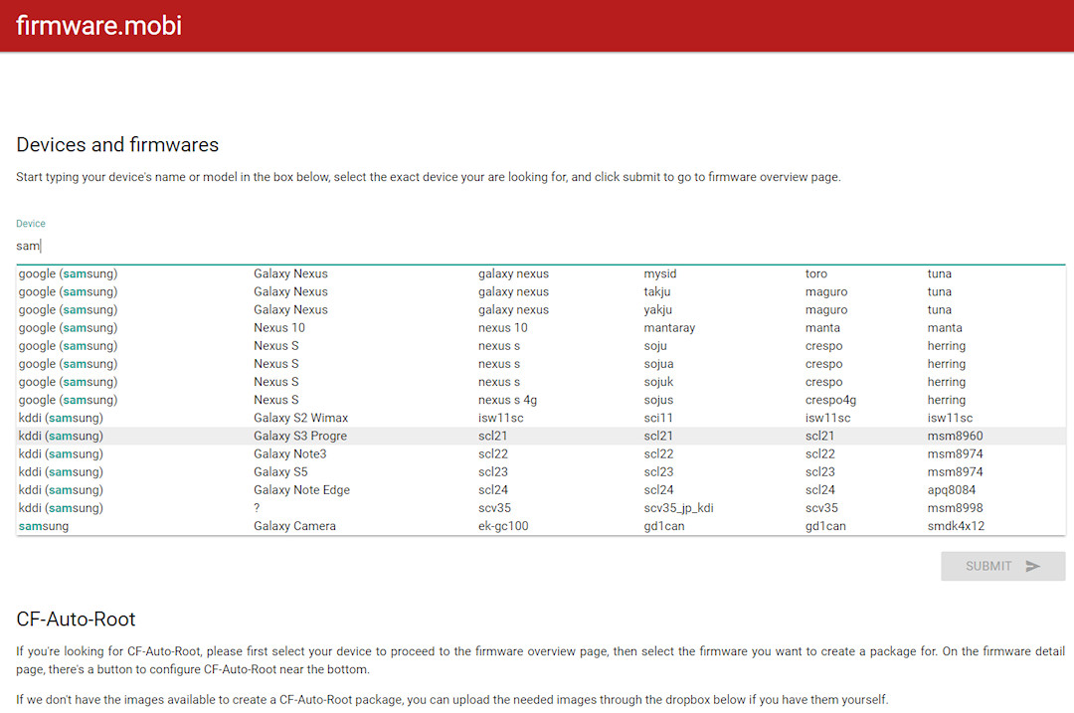Click the apq8084 platform cell
This screenshot has height=713, width=1074.
[952, 490]
